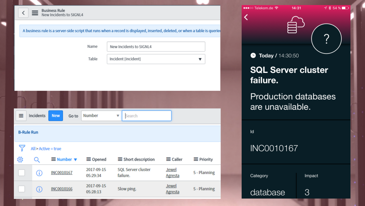This screenshot has height=206, width=365.
Task: Click the 'Slow ping.' short description cell
Action: coord(127,189)
